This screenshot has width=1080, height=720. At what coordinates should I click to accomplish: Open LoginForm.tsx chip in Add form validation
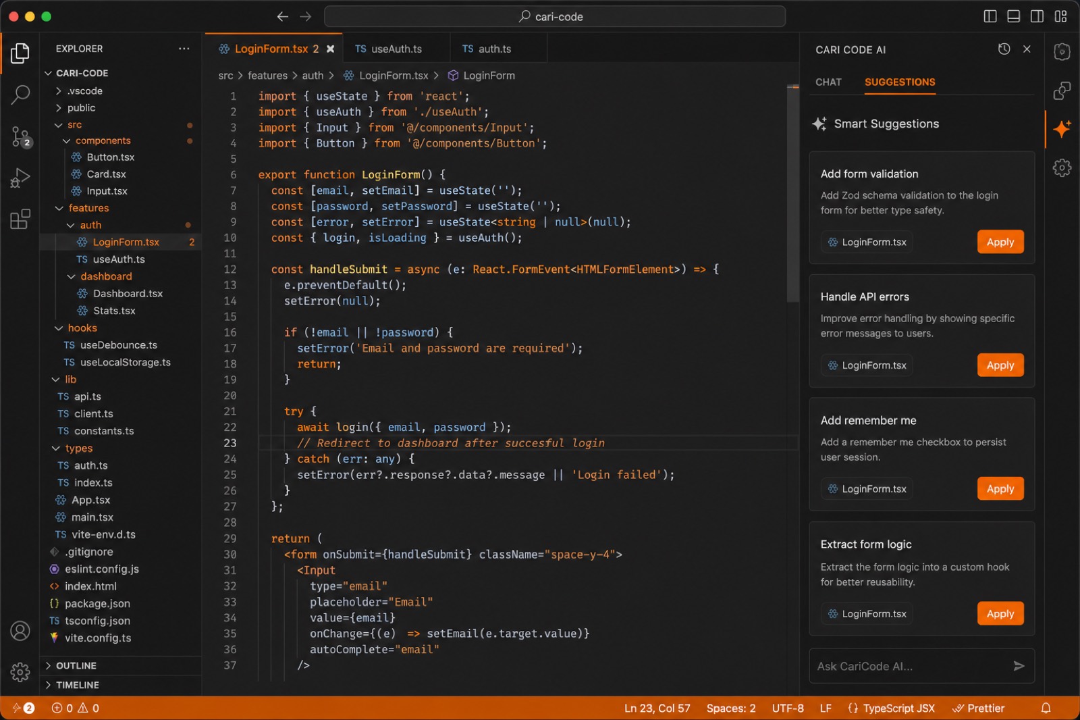867,242
